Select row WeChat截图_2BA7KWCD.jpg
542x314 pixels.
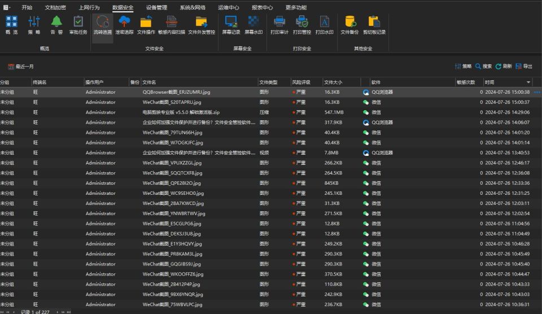[x=271, y=203]
